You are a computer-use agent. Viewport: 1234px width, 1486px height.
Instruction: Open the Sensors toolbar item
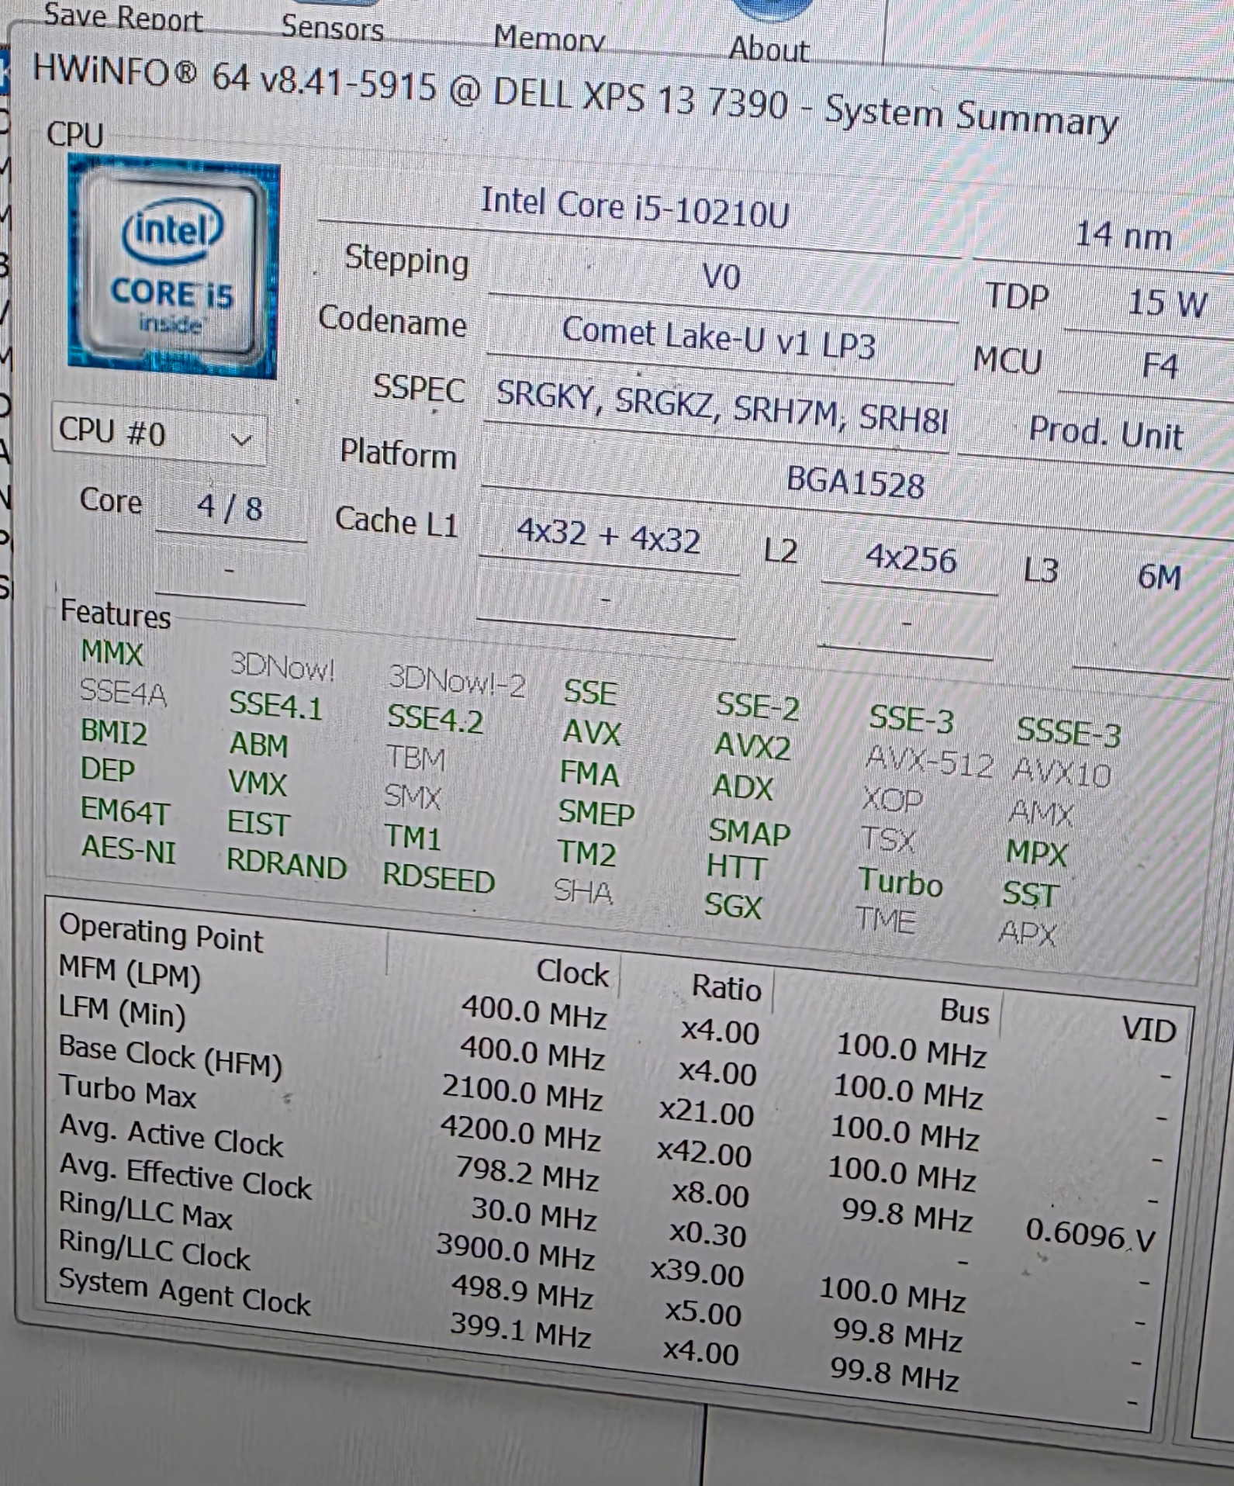332,28
